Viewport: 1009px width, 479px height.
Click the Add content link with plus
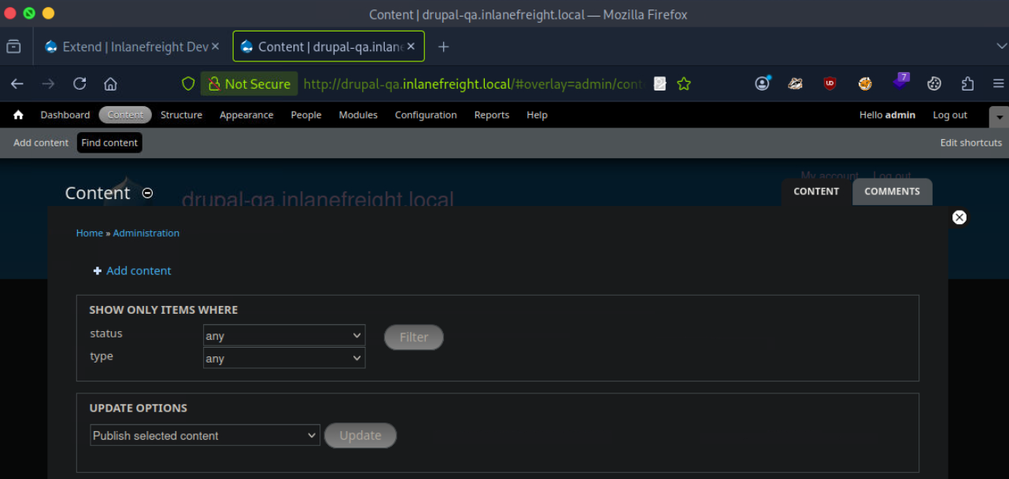tap(139, 271)
